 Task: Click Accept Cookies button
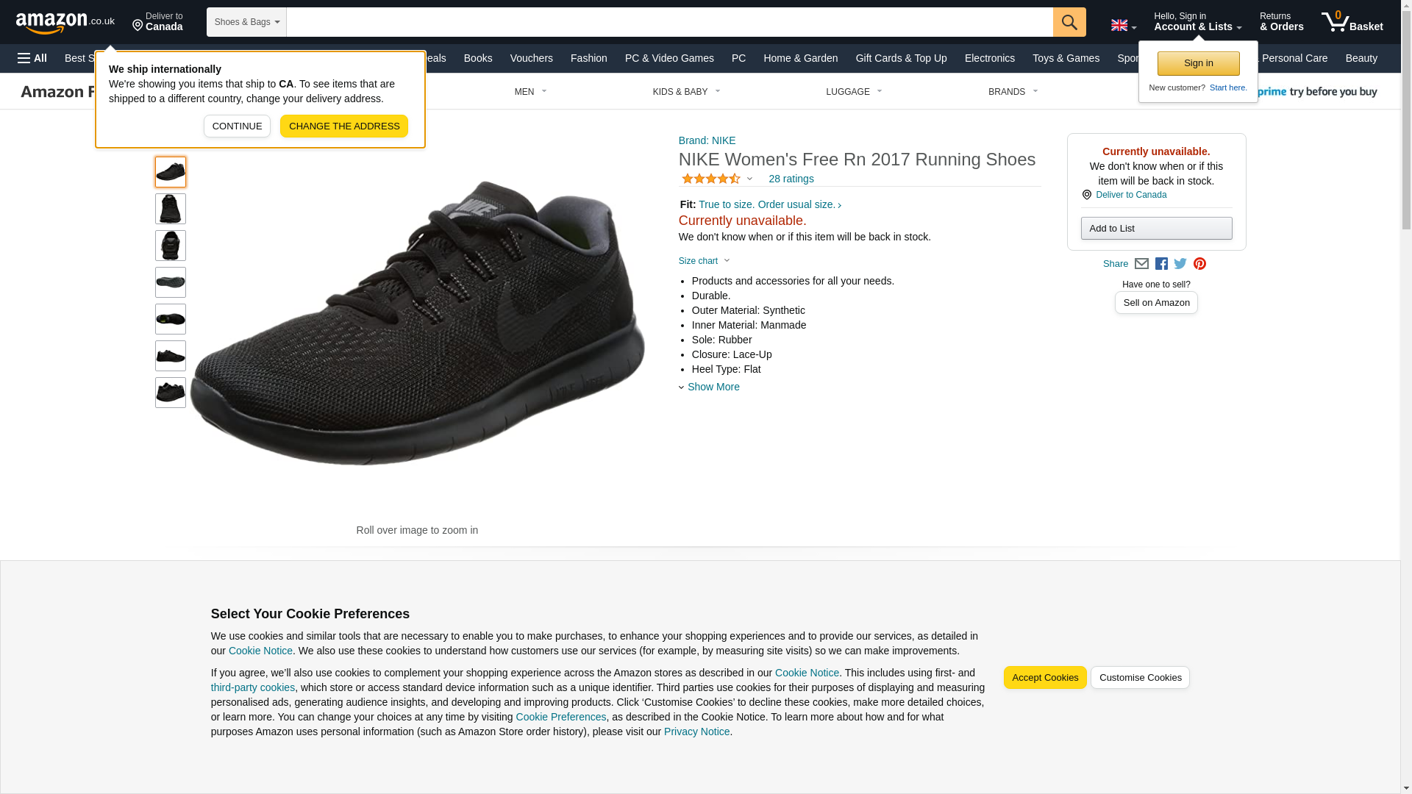pos(1044,678)
